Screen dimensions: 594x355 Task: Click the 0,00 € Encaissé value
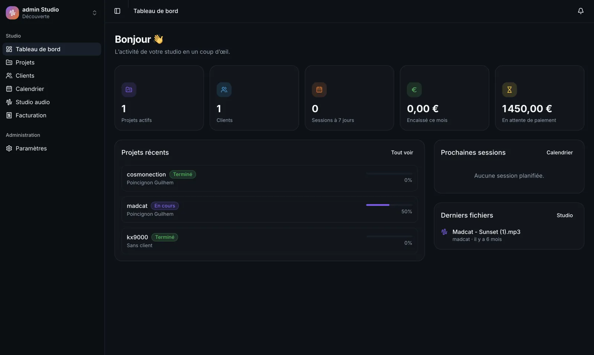point(422,109)
